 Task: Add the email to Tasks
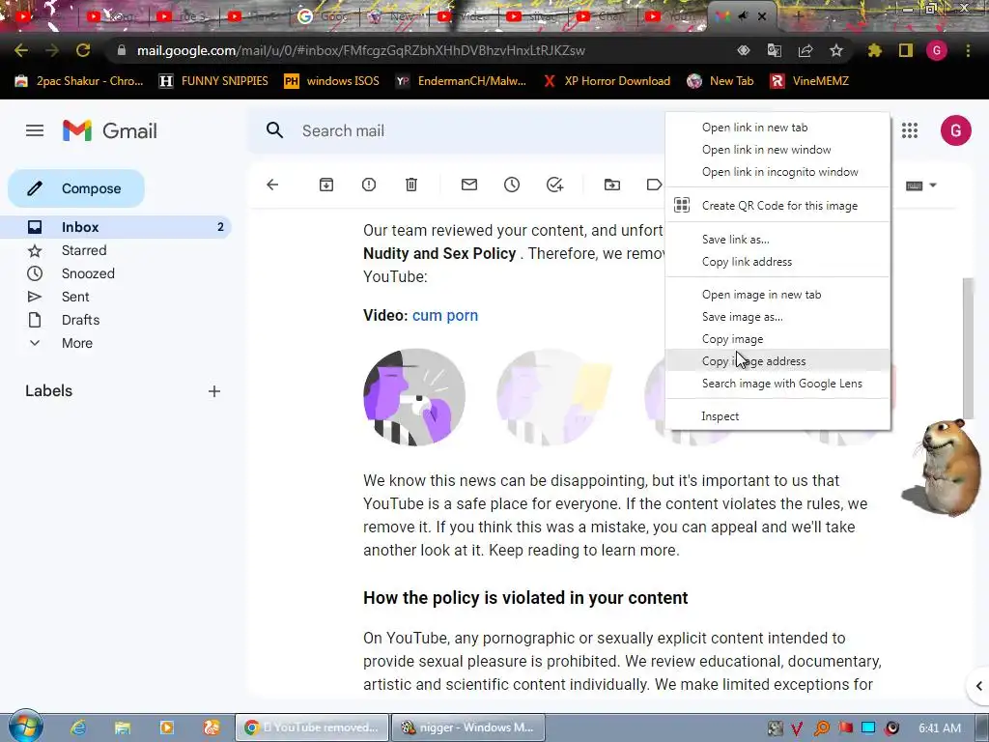coord(554,185)
